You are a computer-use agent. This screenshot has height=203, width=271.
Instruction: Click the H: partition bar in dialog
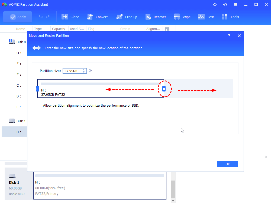101,89
